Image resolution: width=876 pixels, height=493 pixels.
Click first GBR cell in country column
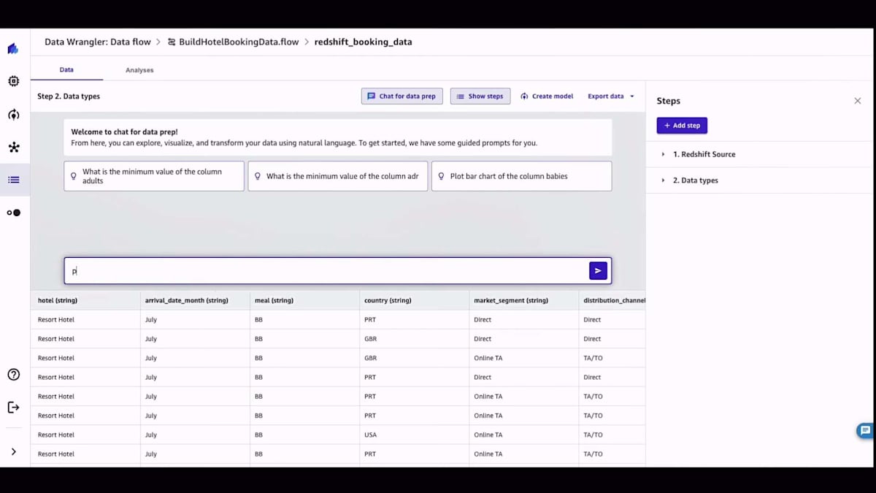414,339
